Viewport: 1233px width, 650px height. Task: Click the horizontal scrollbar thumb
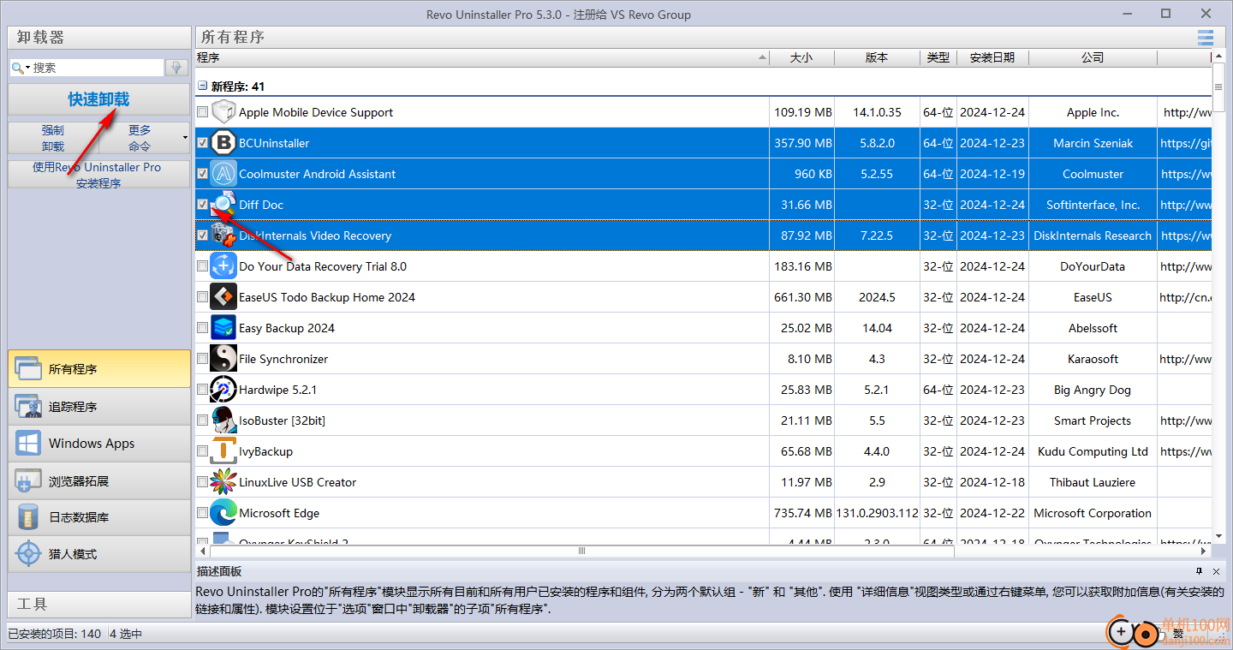582,551
